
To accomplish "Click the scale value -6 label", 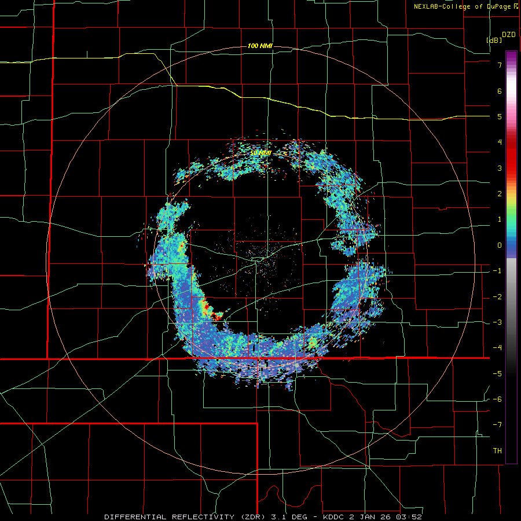I will (497, 399).
